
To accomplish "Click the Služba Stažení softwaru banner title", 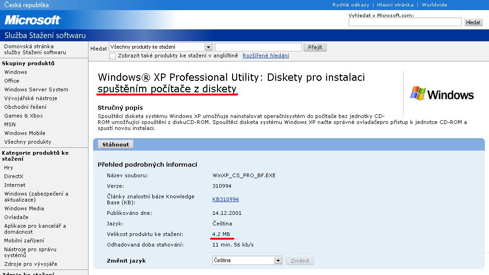I will pos(45,35).
